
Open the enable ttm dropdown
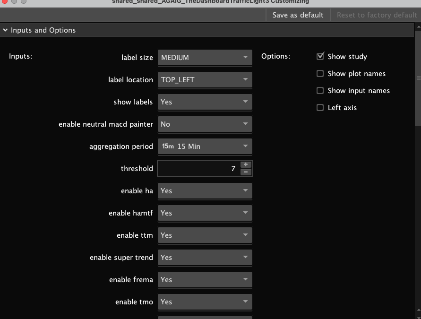click(x=205, y=235)
